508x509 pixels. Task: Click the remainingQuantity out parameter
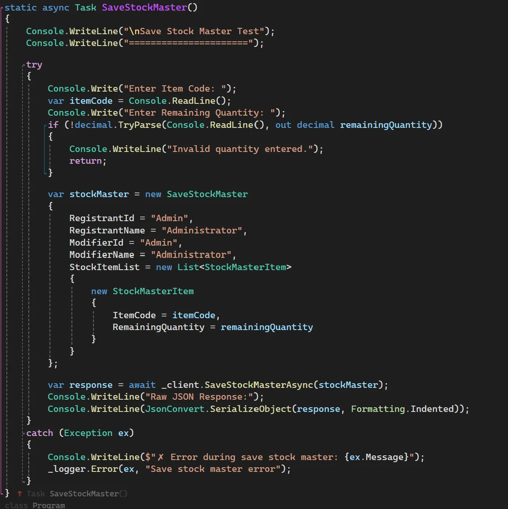click(386, 125)
